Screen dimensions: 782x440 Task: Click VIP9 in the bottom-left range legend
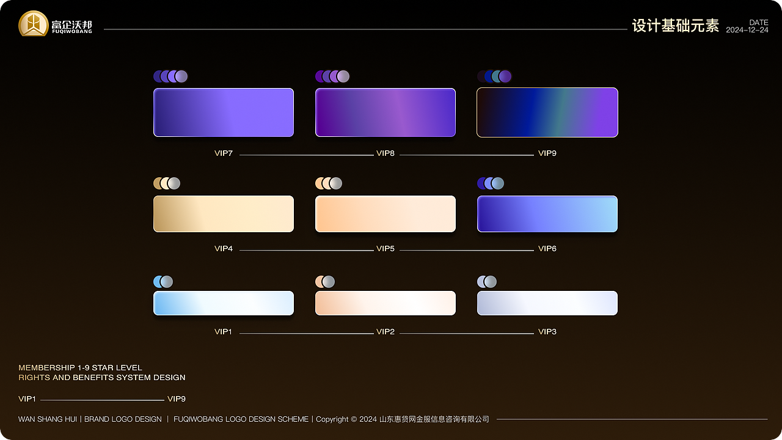coord(177,399)
